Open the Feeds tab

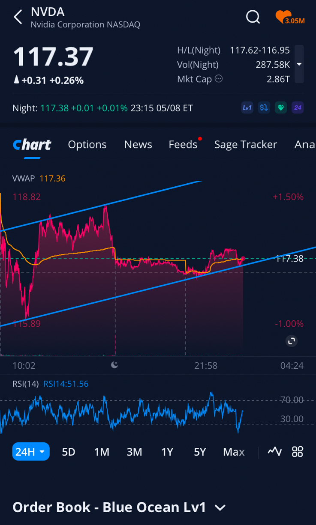[183, 145]
